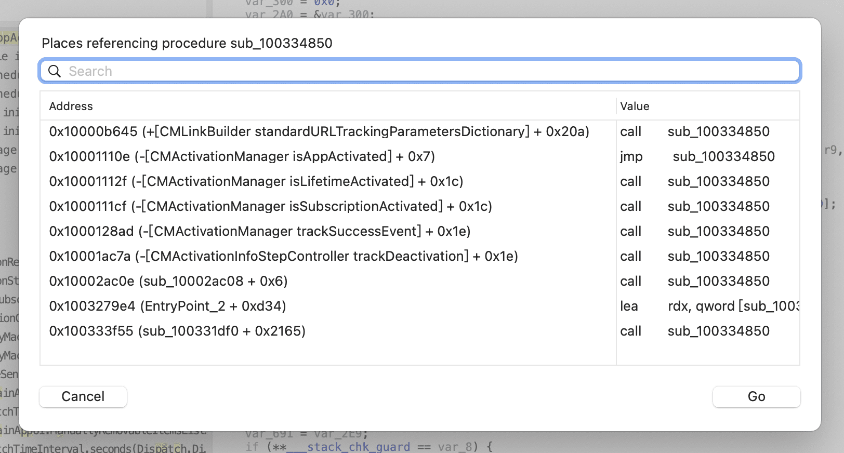The image size is (844, 453).
Task: Confirm with the Go button
Action: 756,397
